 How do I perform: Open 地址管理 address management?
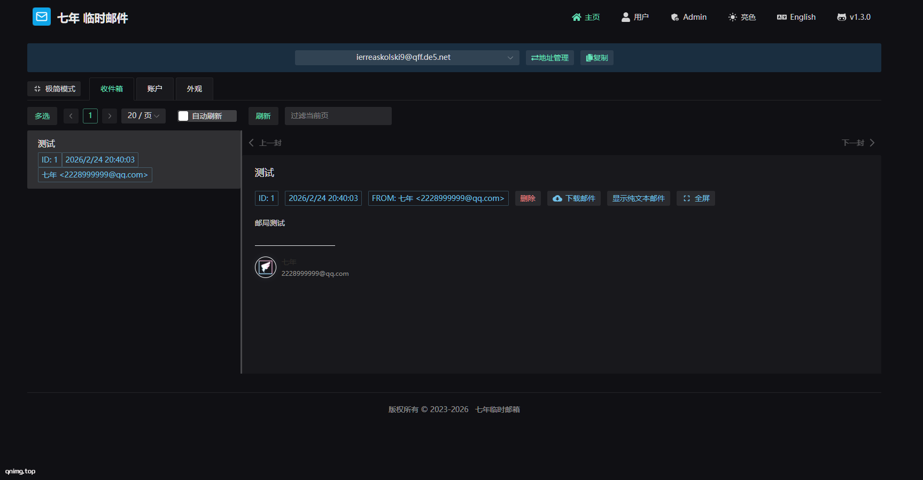click(x=550, y=58)
